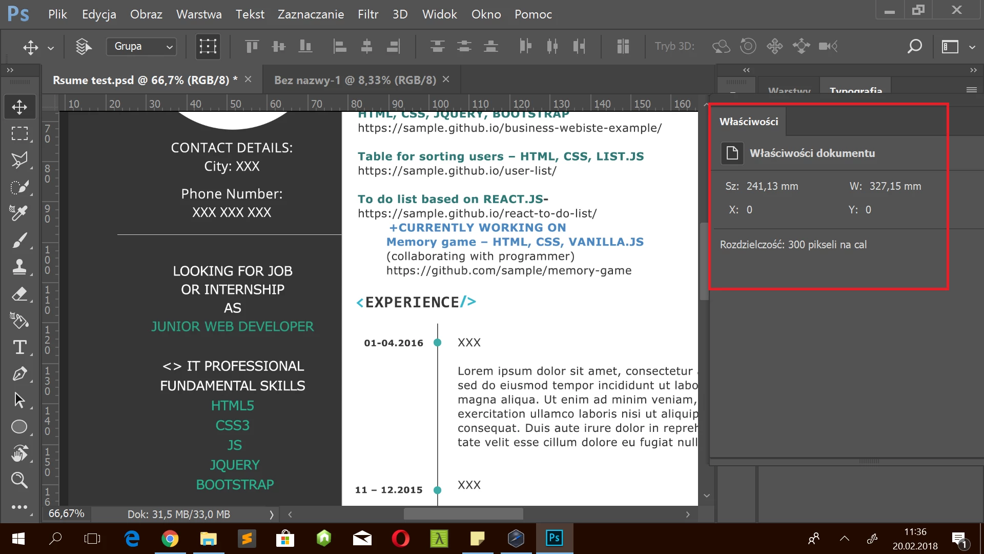Select the Pen tool

click(x=19, y=373)
